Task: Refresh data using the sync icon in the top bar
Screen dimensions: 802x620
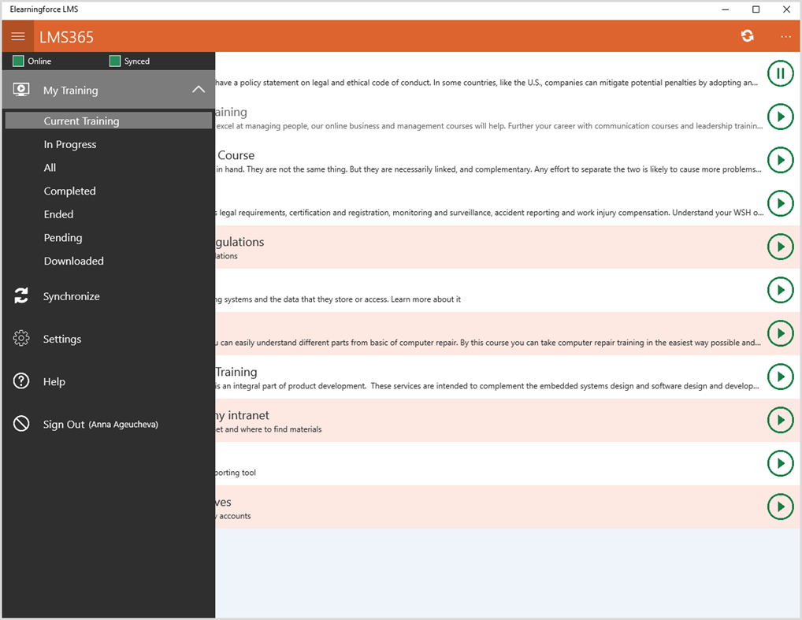Action: coord(747,35)
